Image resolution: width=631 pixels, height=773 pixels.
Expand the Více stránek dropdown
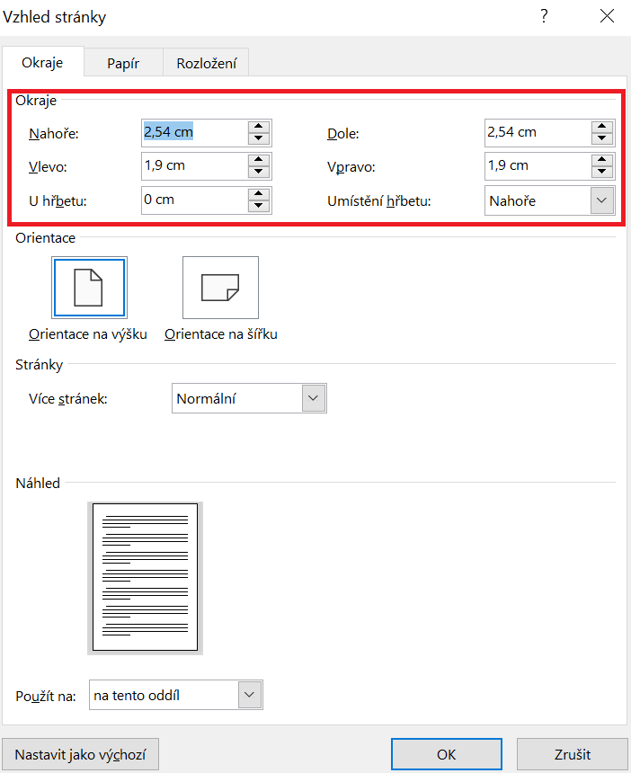click(314, 398)
